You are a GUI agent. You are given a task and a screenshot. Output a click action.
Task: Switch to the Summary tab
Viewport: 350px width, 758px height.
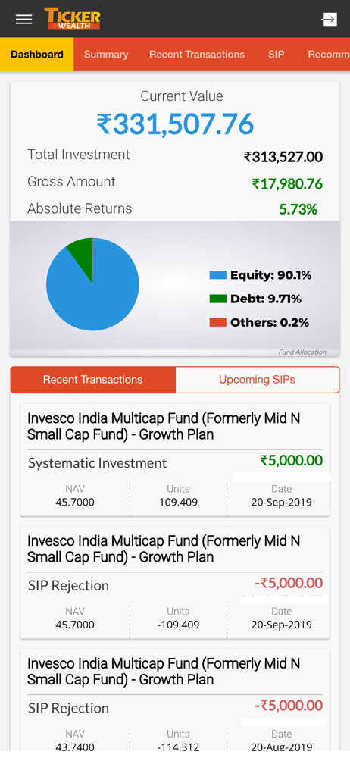pos(106,54)
